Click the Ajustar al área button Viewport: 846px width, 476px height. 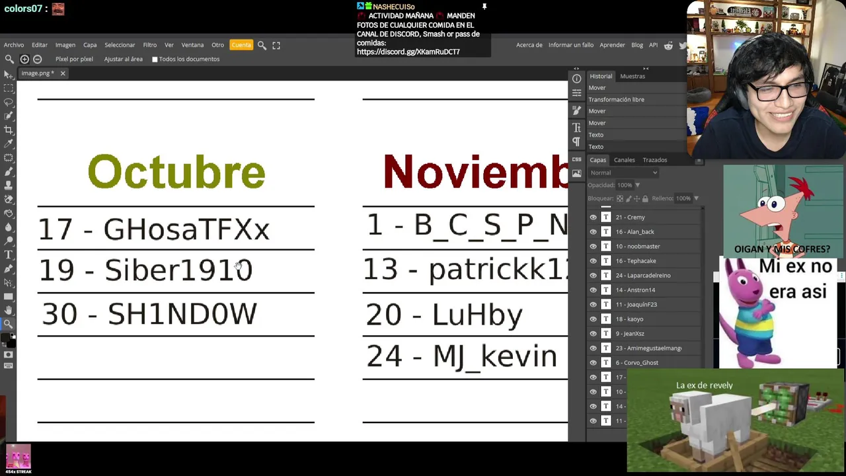click(124, 59)
